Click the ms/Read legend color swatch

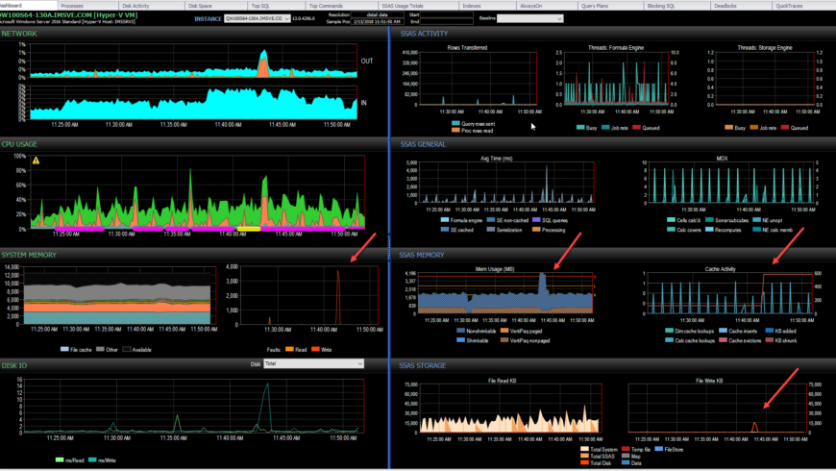pyautogui.click(x=60, y=459)
